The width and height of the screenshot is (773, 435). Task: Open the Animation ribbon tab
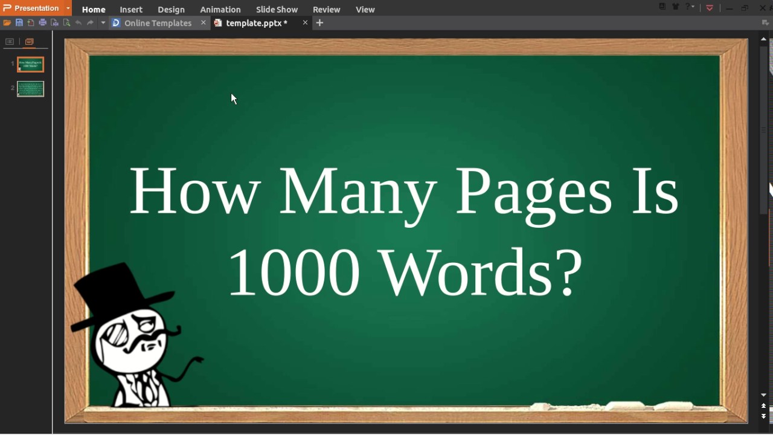coord(220,9)
